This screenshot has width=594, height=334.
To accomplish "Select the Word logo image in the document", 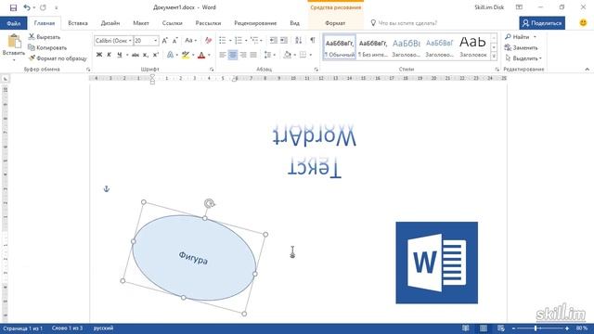I will (x=437, y=263).
